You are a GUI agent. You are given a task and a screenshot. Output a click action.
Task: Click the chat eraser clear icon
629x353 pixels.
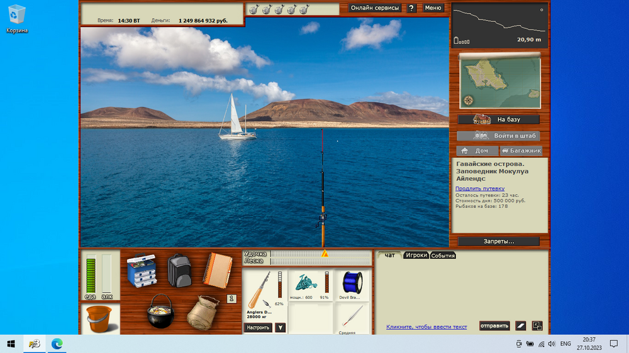point(521,326)
